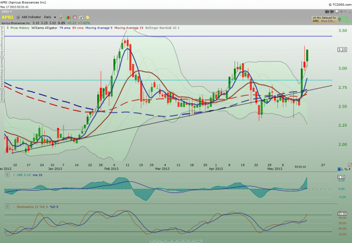Click the pencil icon at the price-scale corner

tap(350, 165)
